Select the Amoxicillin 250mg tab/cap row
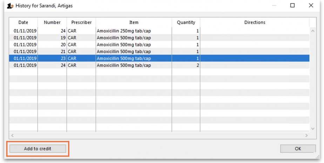 click(x=123, y=31)
